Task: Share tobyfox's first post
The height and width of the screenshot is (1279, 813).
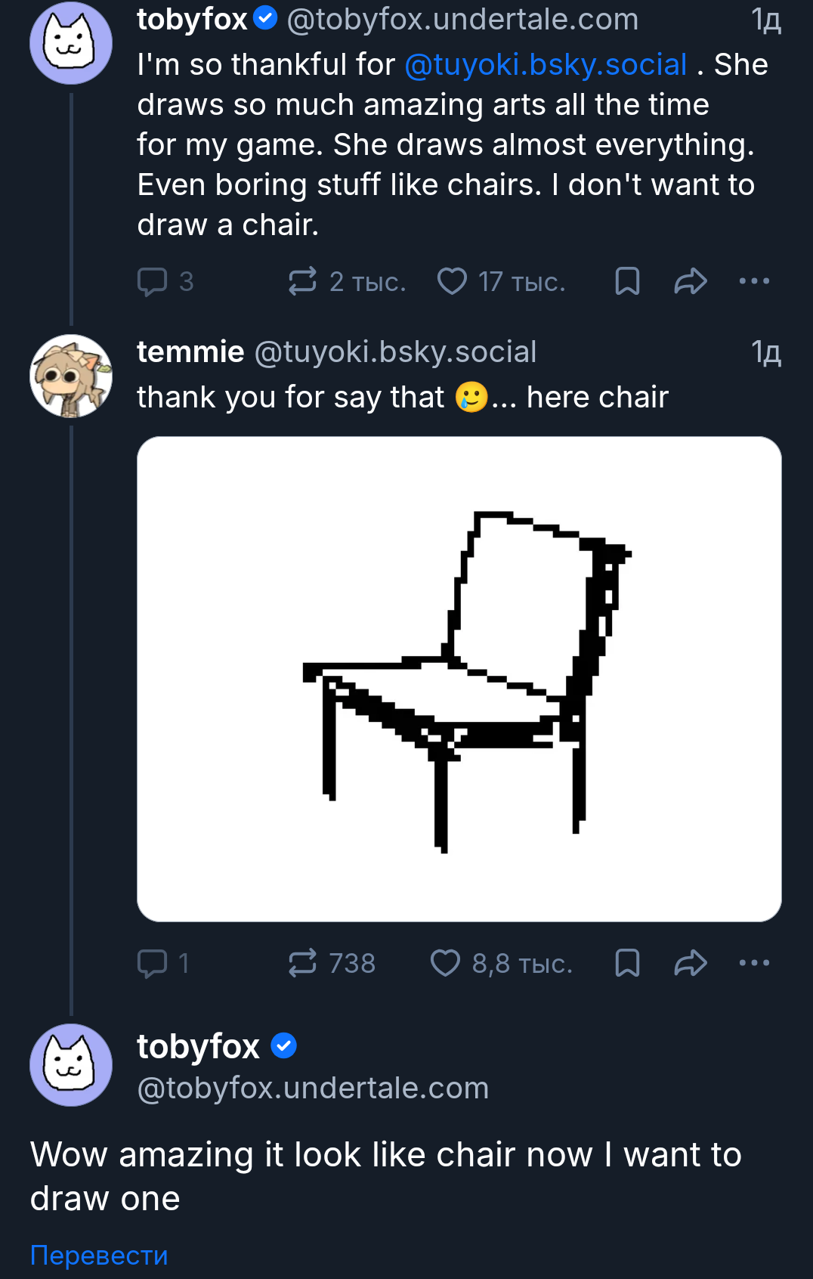Action: coord(690,281)
